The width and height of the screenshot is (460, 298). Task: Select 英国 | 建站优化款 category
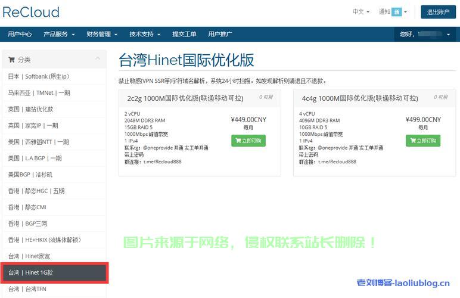tap(54, 110)
